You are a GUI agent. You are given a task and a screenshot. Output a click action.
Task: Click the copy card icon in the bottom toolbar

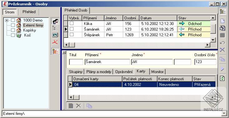89,106
